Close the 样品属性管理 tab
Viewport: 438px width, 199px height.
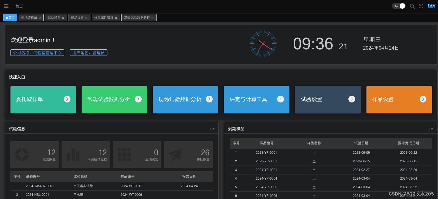(116, 18)
